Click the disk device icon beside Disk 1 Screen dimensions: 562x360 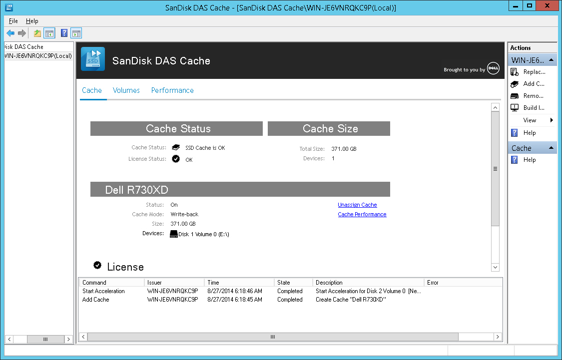tap(174, 234)
